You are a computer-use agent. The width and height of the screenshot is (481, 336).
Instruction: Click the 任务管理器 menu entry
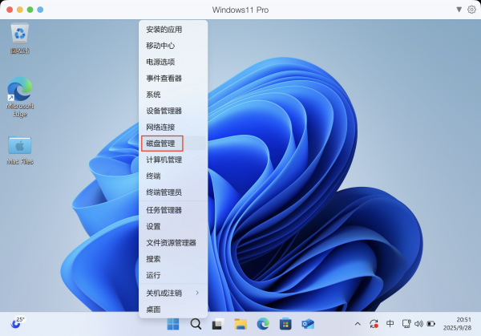pos(164,210)
